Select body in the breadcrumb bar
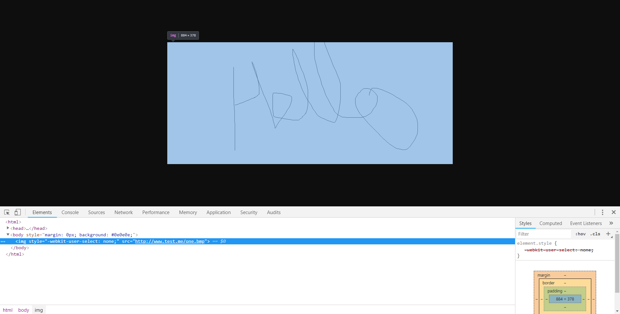The height and width of the screenshot is (314, 620). tap(24, 310)
